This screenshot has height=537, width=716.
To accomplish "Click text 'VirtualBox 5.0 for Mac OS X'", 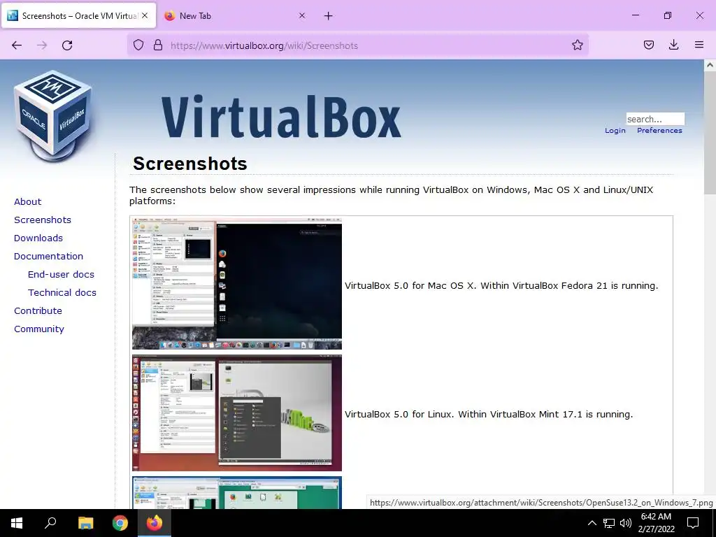I will pyautogui.click(x=410, y=286).
